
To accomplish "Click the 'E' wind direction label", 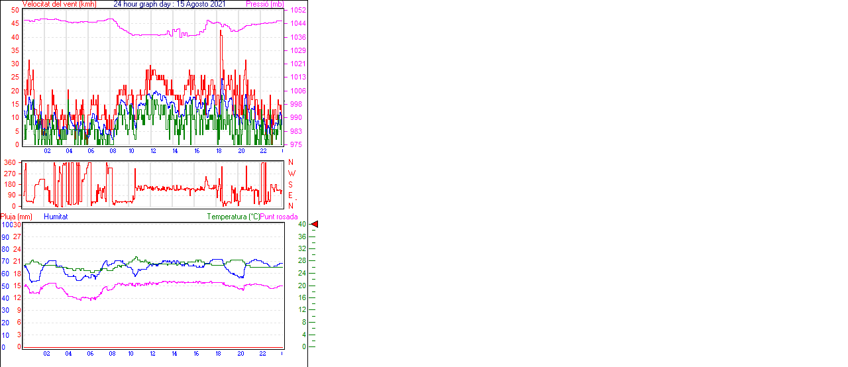I will pos(291,195).
